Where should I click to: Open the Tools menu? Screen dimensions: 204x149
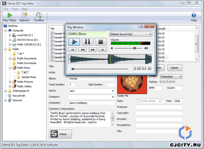tap(15, 9)
